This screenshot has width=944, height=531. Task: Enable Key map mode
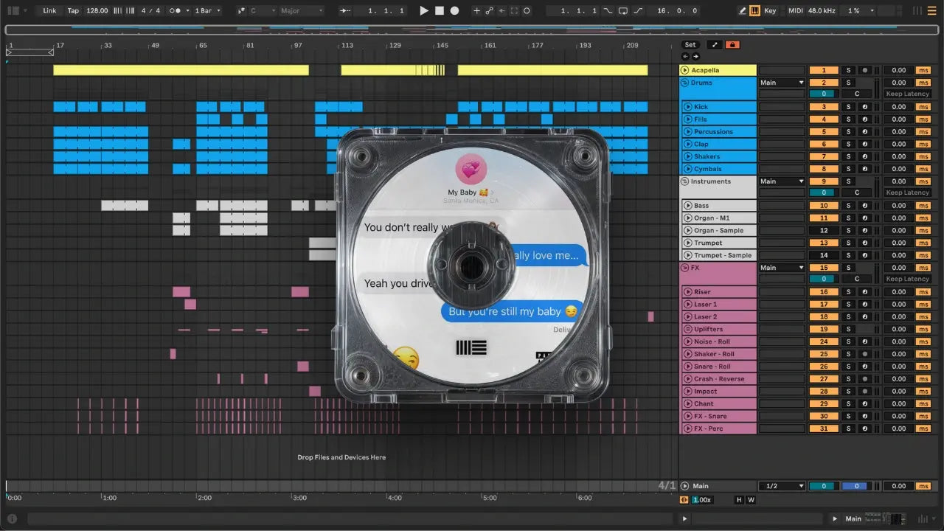[770, 11]
